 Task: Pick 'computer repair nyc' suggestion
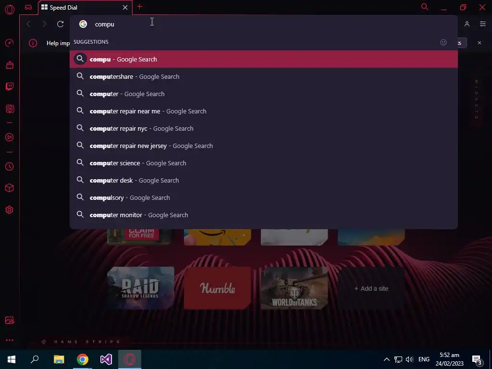pos(264,128)
